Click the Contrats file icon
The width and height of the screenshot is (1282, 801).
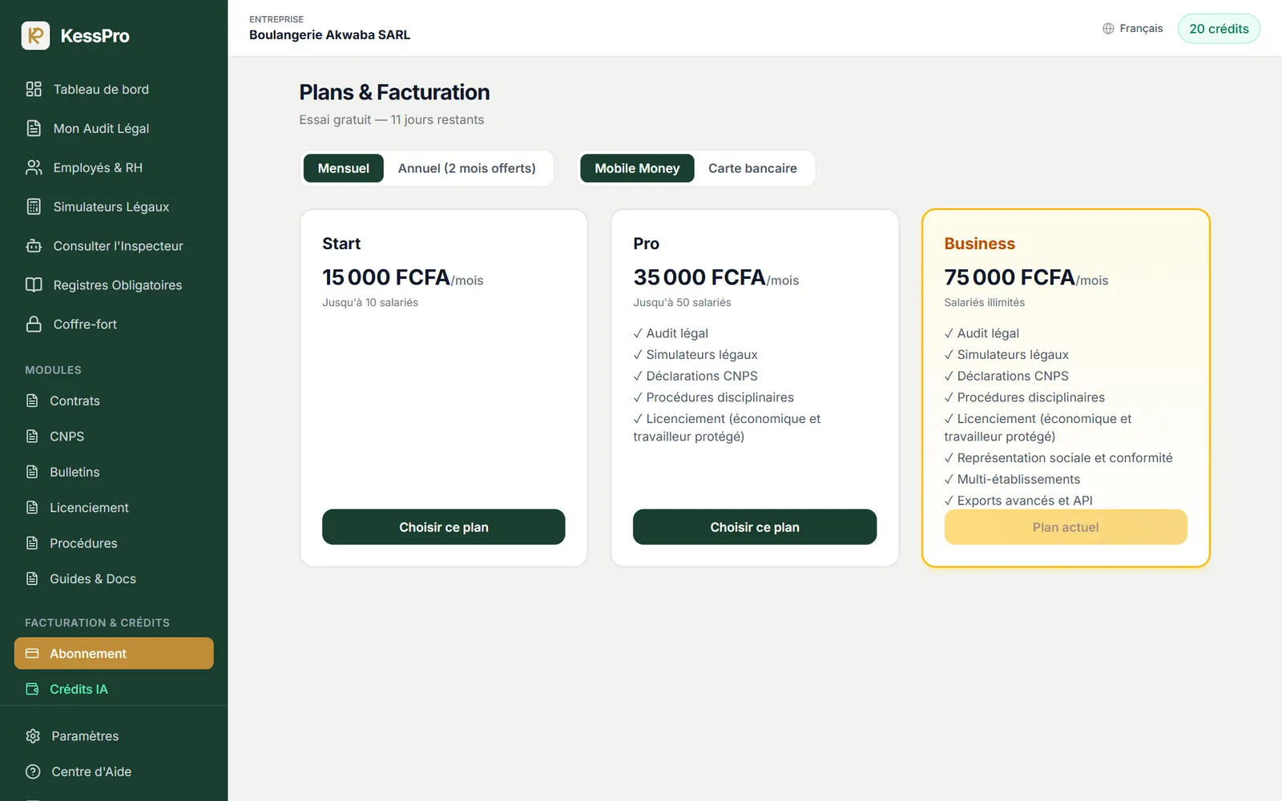pos(32,400)
